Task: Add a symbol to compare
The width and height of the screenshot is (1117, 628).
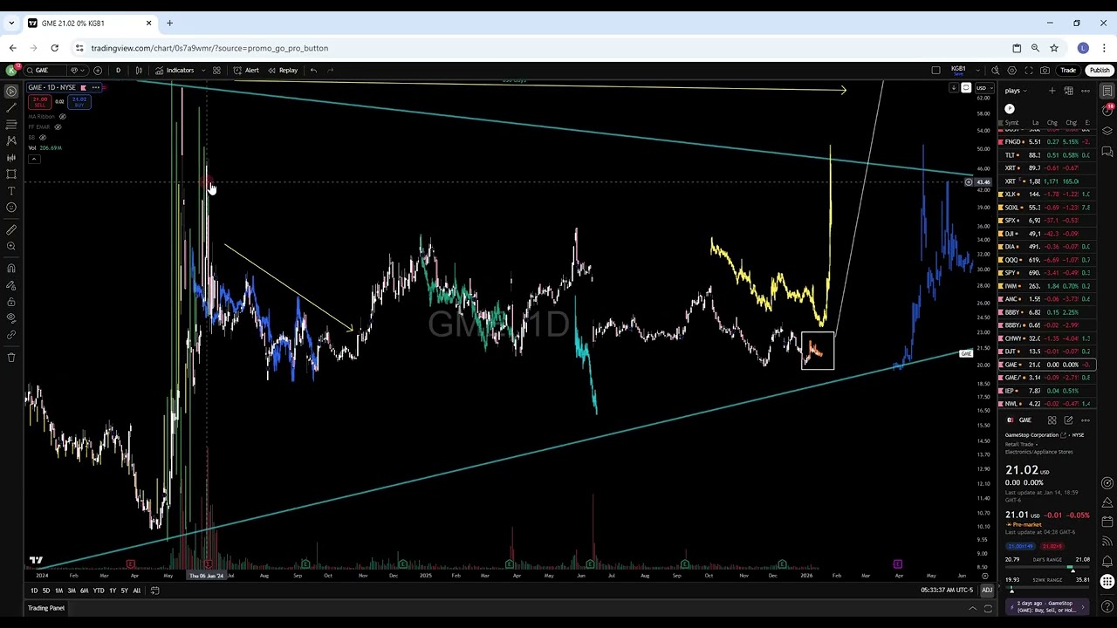Action: click(x=98, y=70)
